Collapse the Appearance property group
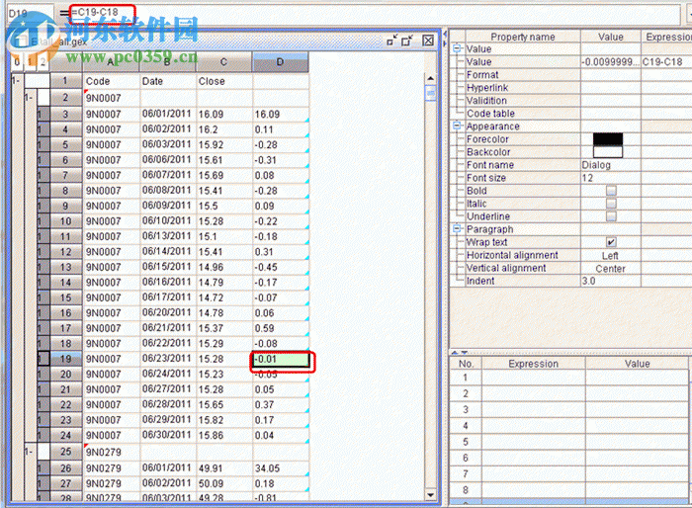 458,127
